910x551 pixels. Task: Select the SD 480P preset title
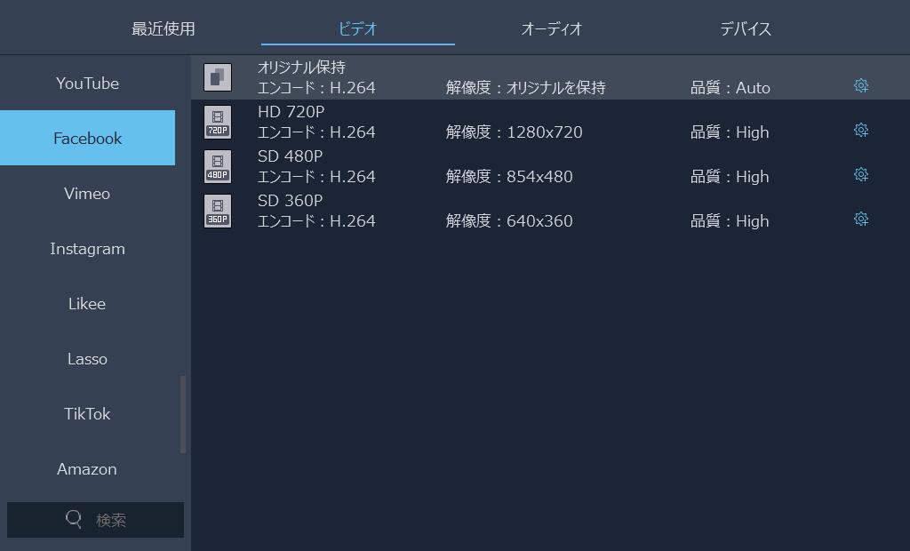point(291,156)
